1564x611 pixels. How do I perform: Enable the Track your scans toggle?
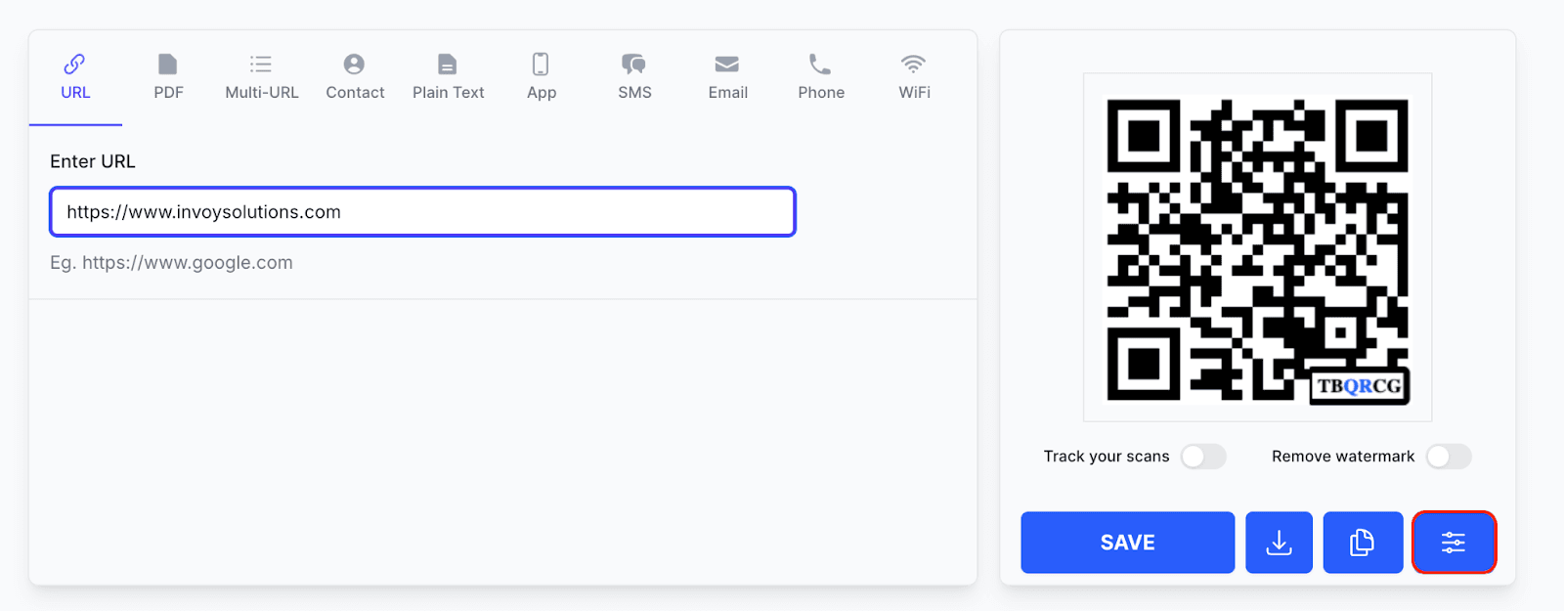(1203, 457)
